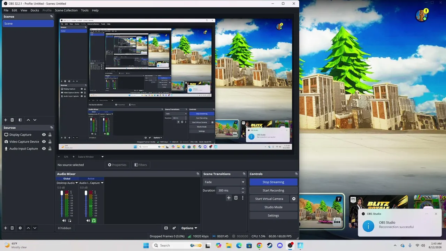Open source properties via the Sources gear icon
The width and height of the screenshot is (446, 251).
pos(20,228)
